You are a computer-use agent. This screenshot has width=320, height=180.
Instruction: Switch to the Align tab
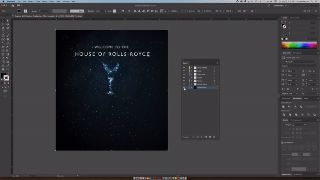(306, 98)
